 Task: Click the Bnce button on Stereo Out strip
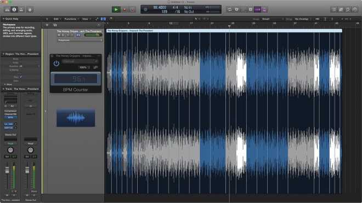point(34,192)
